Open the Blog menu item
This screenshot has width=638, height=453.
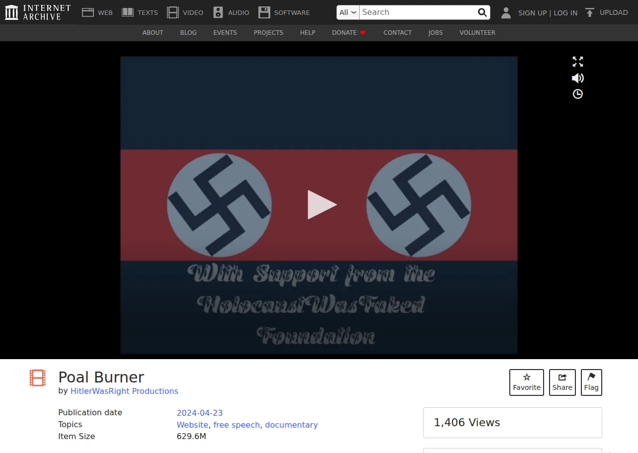[188, 33]
